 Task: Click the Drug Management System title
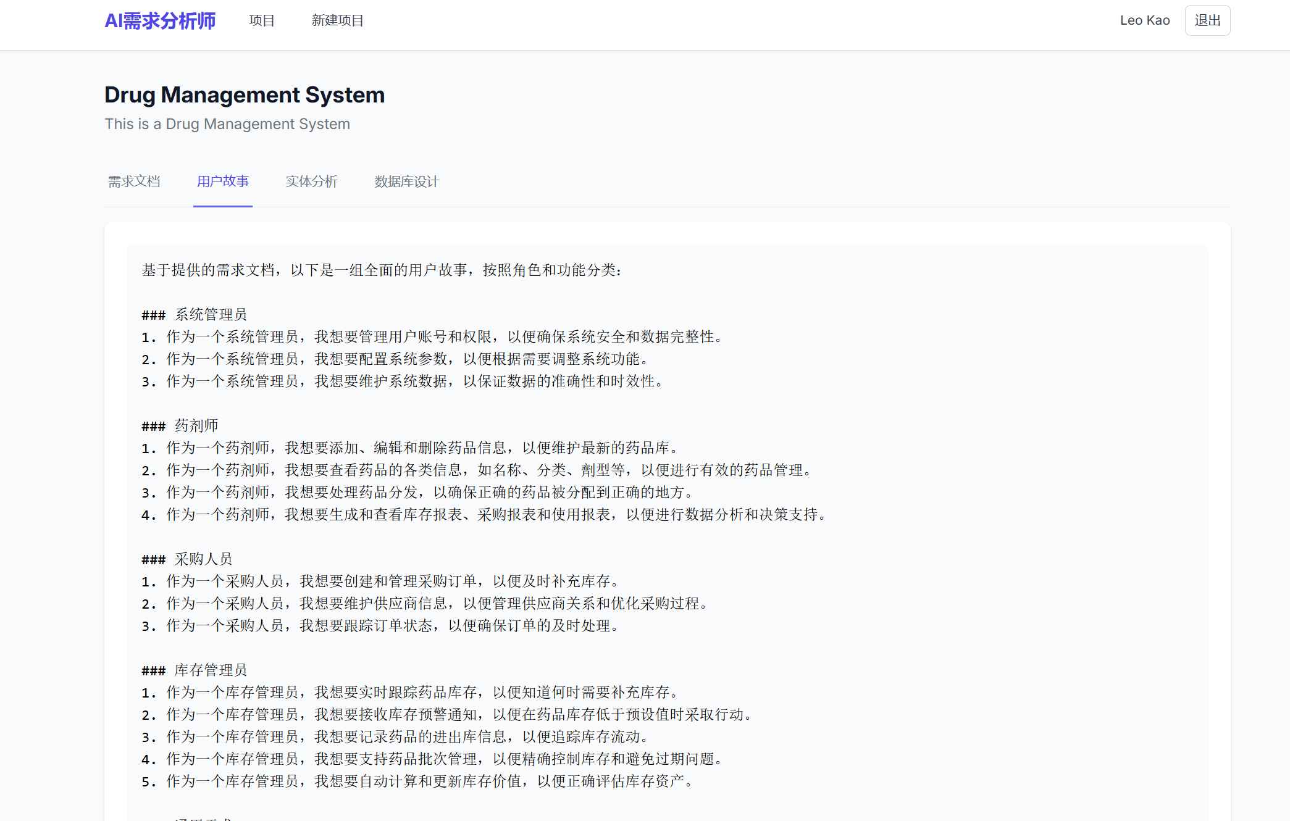point(245,95)
